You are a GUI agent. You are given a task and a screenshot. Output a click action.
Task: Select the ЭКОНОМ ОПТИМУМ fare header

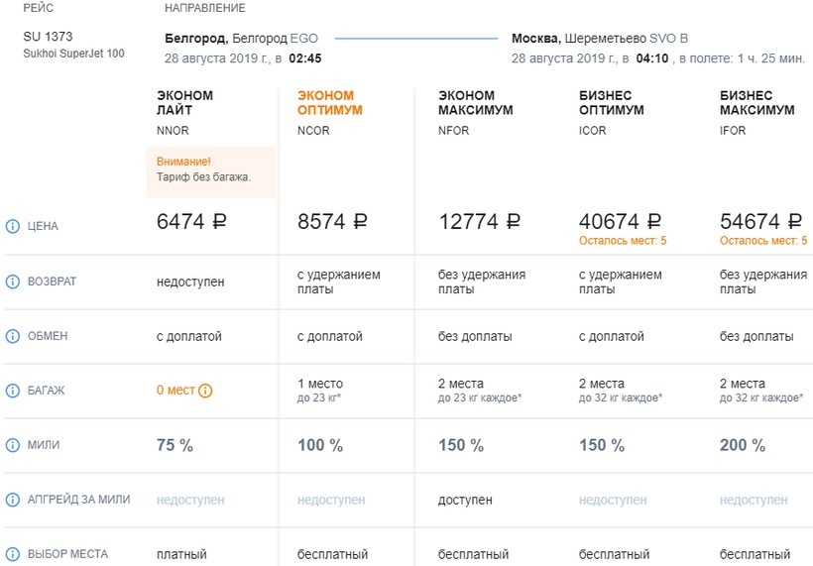(326, 103)
